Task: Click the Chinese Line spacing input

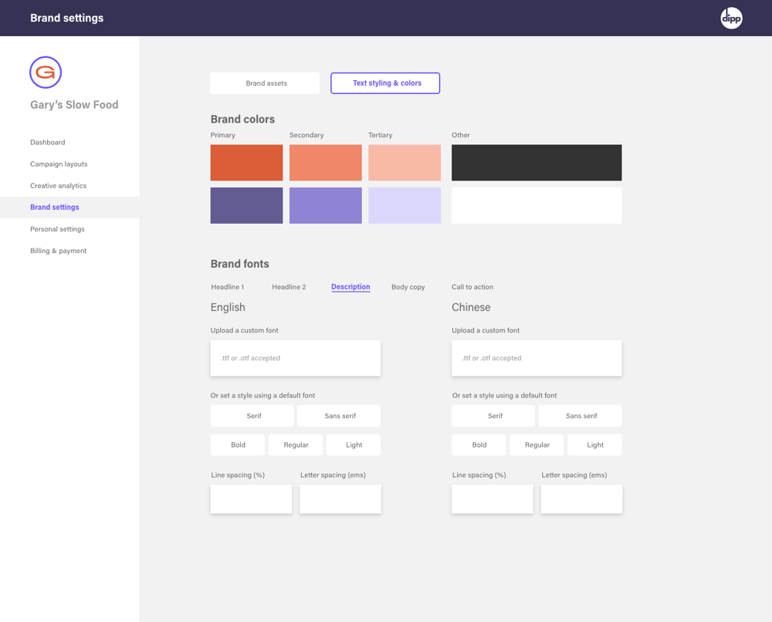Action: click(x=492, y=499)
